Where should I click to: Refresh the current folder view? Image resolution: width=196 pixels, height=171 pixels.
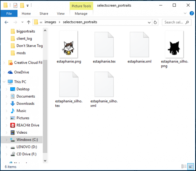[155, 22]
